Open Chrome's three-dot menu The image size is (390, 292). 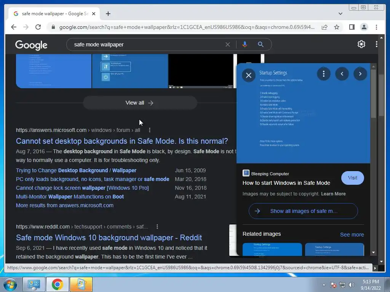(x=376, y=27)
